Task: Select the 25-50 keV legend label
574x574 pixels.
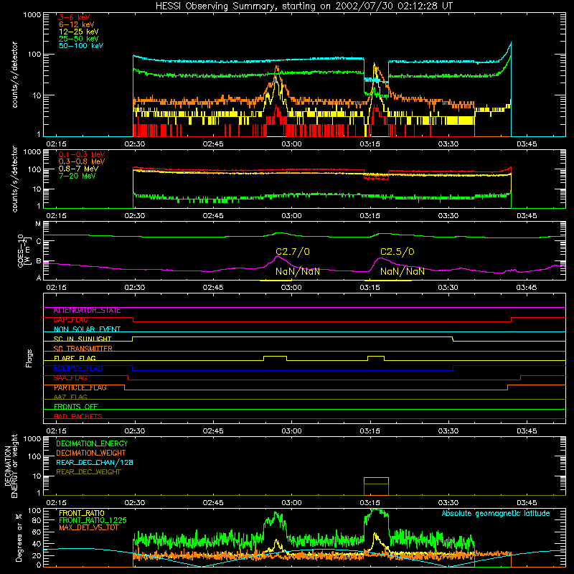Action: tap(79, 39)
